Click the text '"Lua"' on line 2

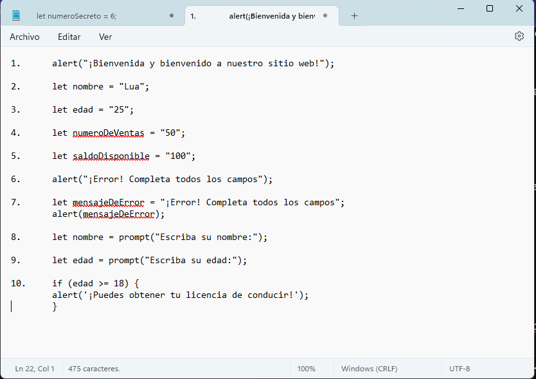pyautogui.click(x=132, y=86)
